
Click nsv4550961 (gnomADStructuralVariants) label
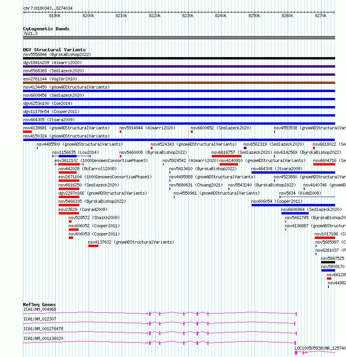217,194
